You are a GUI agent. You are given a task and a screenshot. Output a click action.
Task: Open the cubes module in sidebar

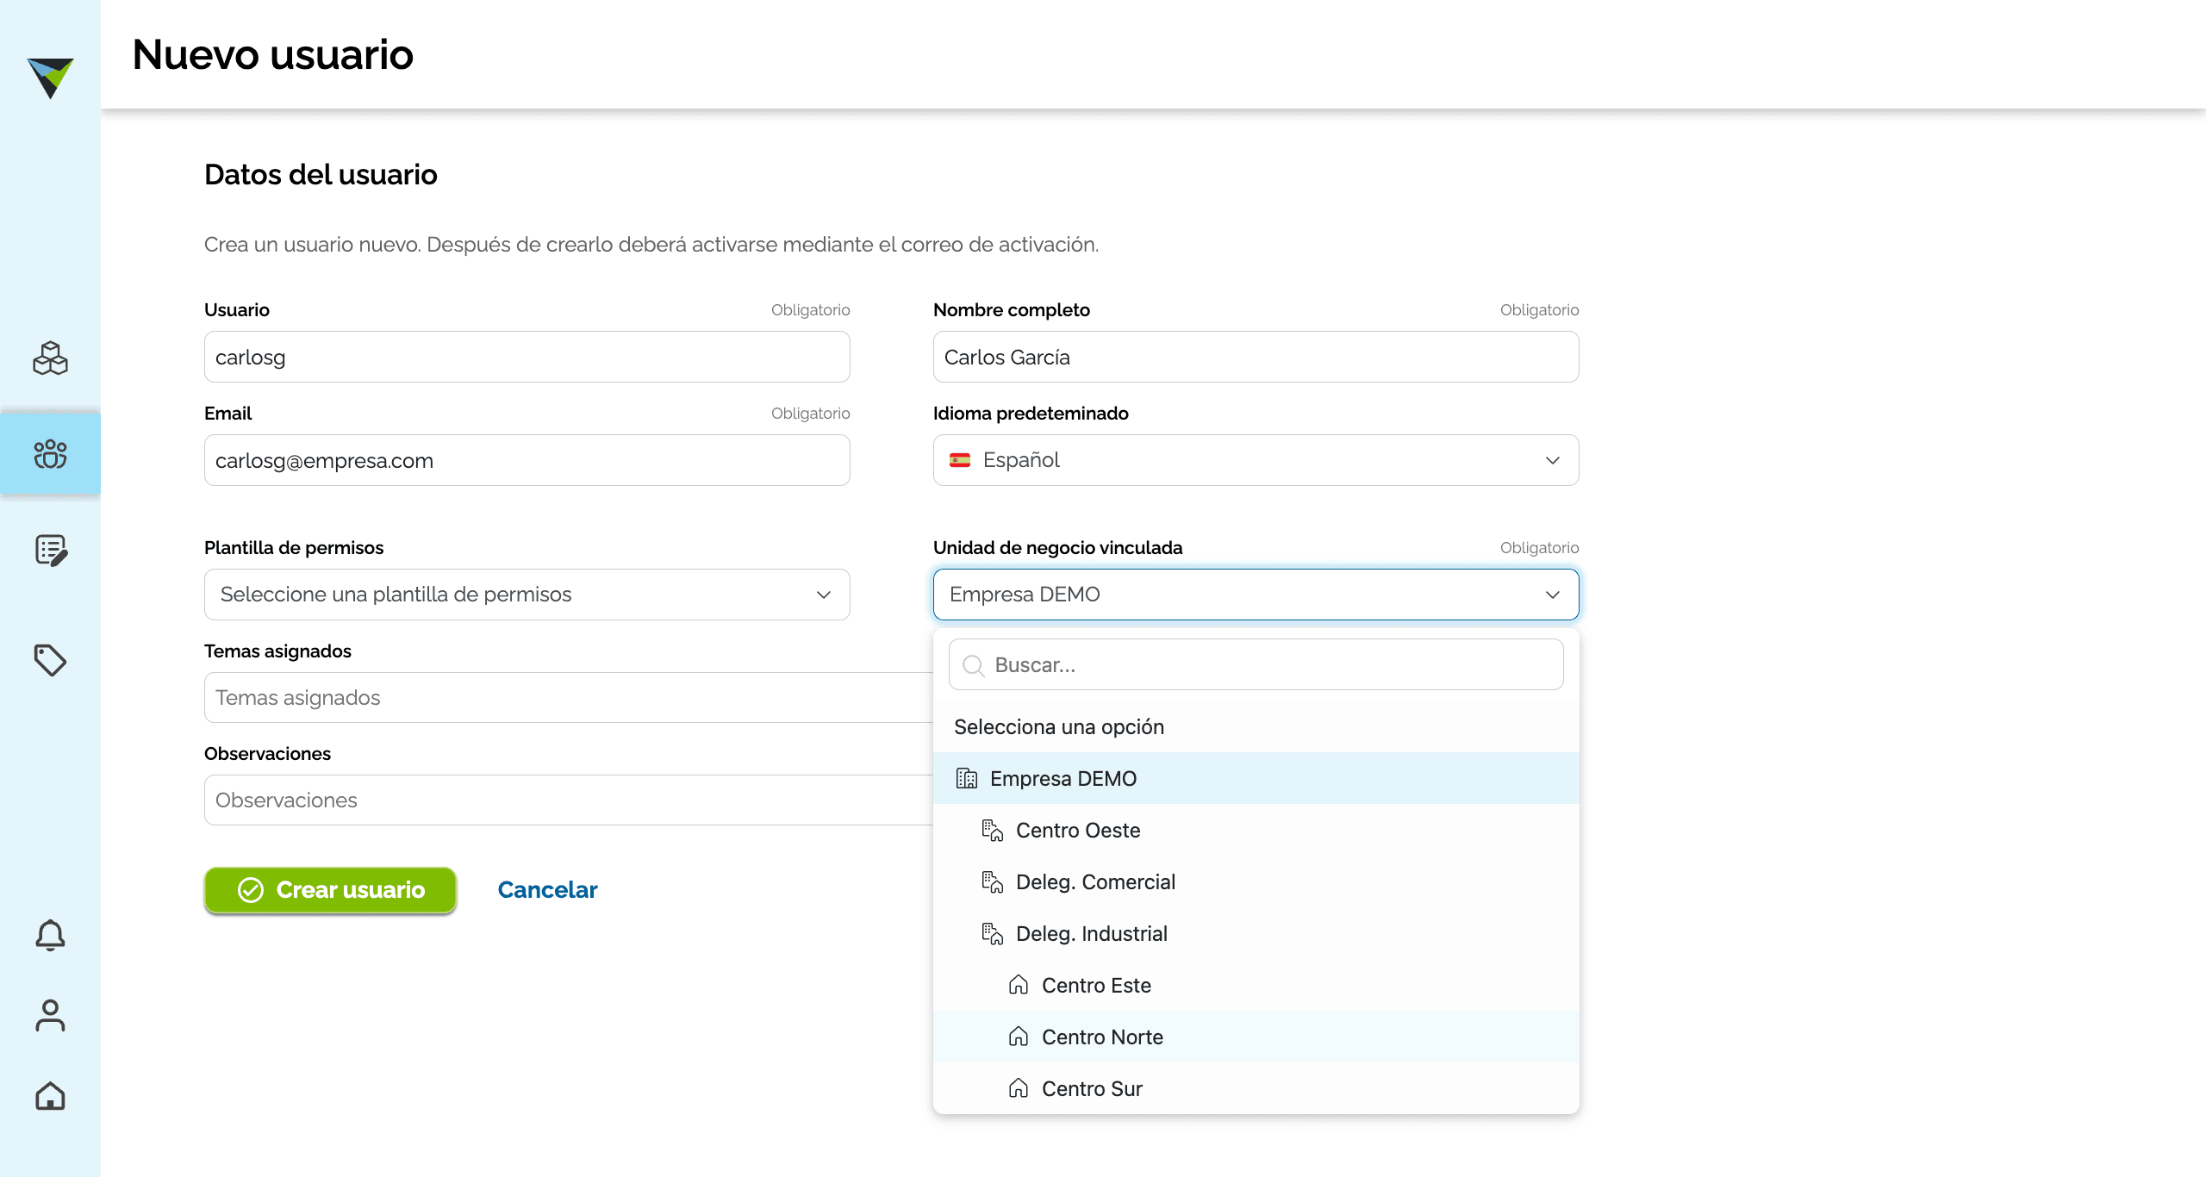[x=50, y=358]
